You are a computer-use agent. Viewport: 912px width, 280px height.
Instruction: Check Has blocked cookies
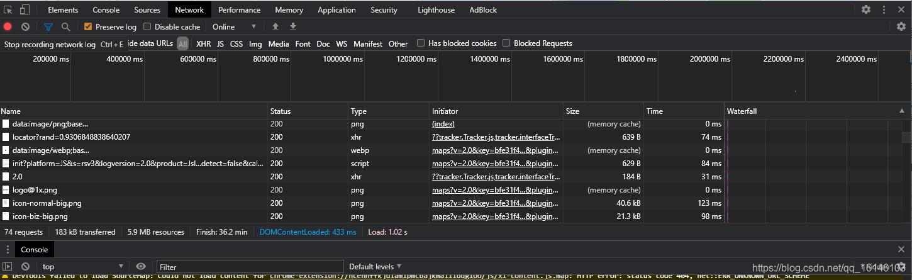(x=421, y=43)
